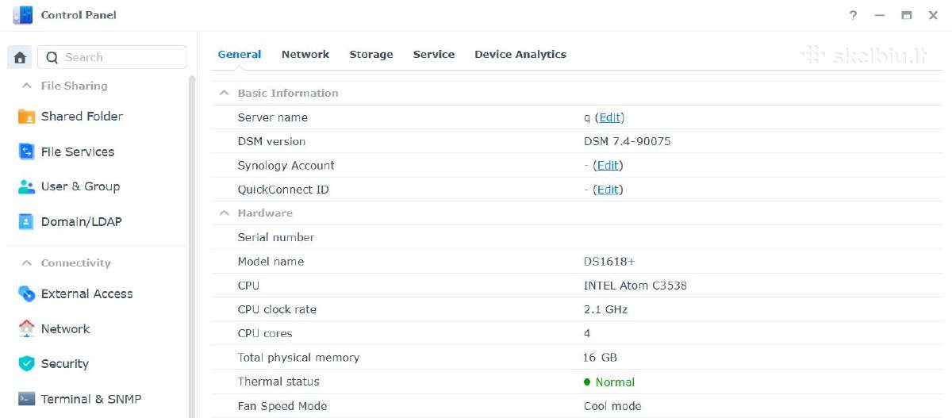Click the Thermal status label

278,382
